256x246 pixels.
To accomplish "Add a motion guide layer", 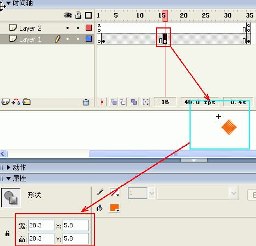I will click(x=16, y=102).
